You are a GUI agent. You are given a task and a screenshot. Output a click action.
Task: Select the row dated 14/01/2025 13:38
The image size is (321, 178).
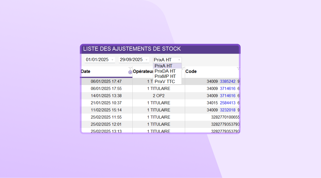[160, 96]
